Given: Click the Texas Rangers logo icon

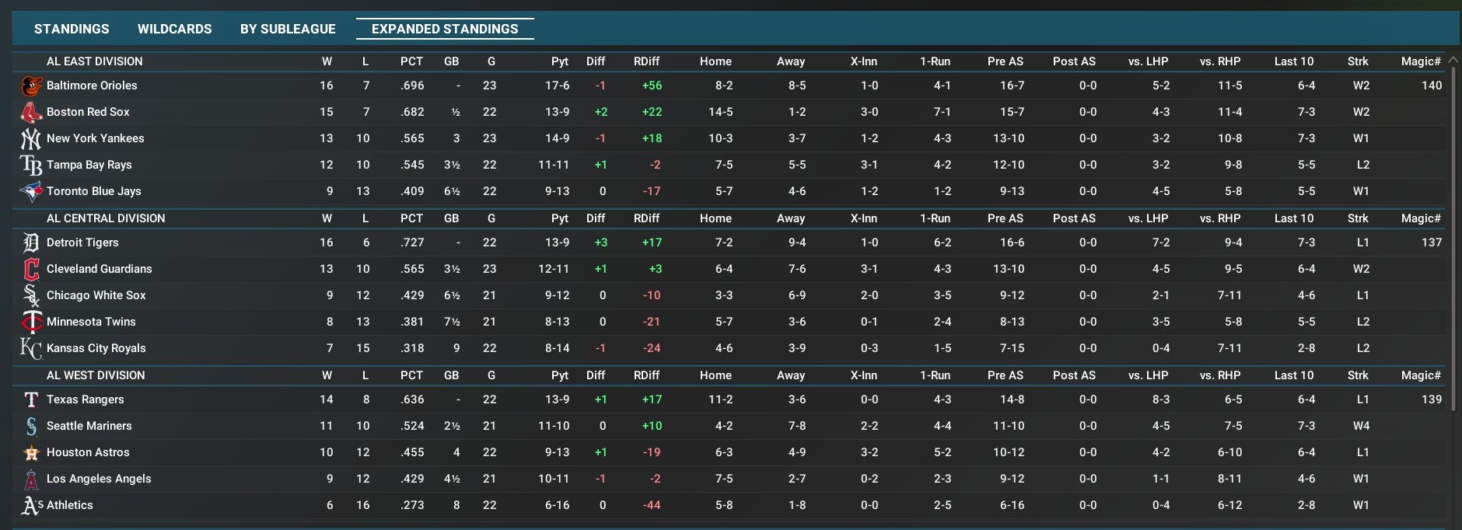Looking at the screenshot, I should (31, 400).
